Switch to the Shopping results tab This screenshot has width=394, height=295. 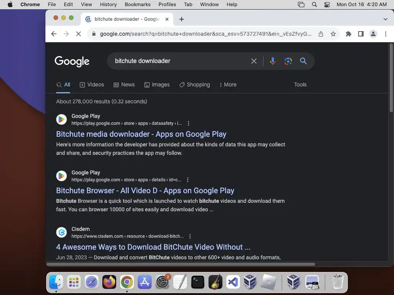pos(195,85)
